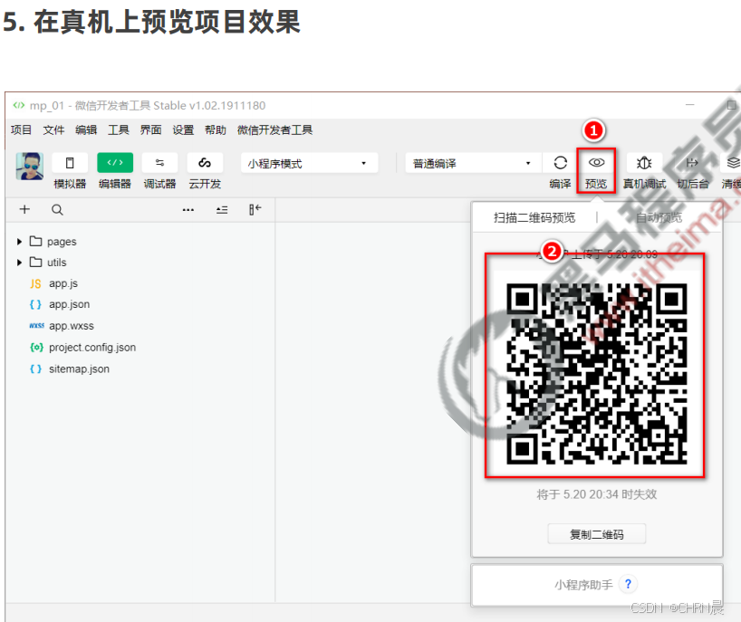Click the window title code icon
This screenshot has width=741, height=622.
(x=18, y=105)
